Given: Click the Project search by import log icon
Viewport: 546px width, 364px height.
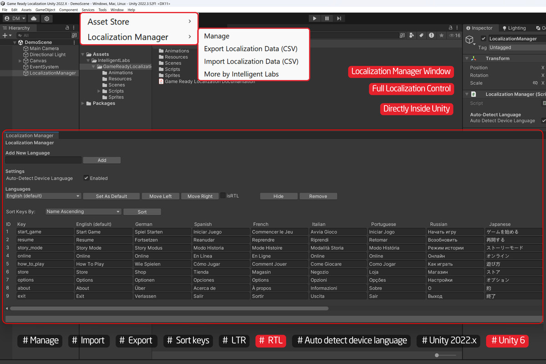Looking at the screenshot, I should (431, 35).
